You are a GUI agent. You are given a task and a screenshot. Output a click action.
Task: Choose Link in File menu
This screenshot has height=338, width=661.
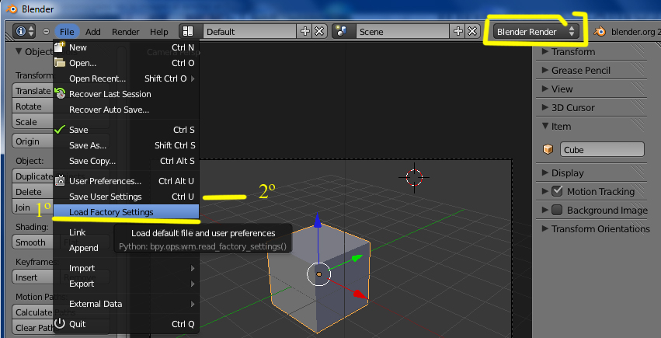[126, 232]
